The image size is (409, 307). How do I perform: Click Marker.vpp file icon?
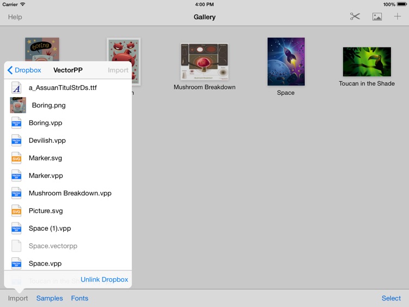point(16,176)
